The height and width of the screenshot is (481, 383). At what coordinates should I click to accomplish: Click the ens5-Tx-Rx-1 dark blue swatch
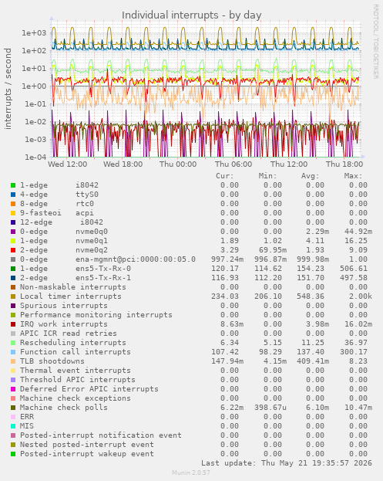tap(13, 278)
